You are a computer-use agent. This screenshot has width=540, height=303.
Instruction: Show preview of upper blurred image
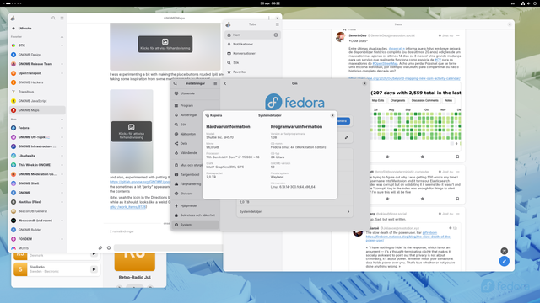165,45
